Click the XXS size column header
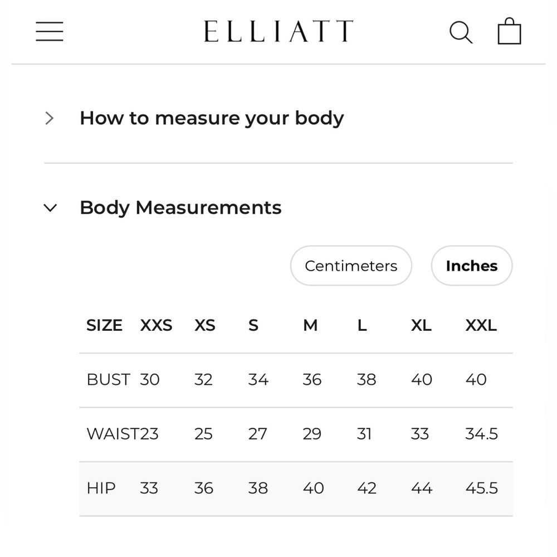The height and width of the screenshot is (557, 557). click(x=156, y=325)
